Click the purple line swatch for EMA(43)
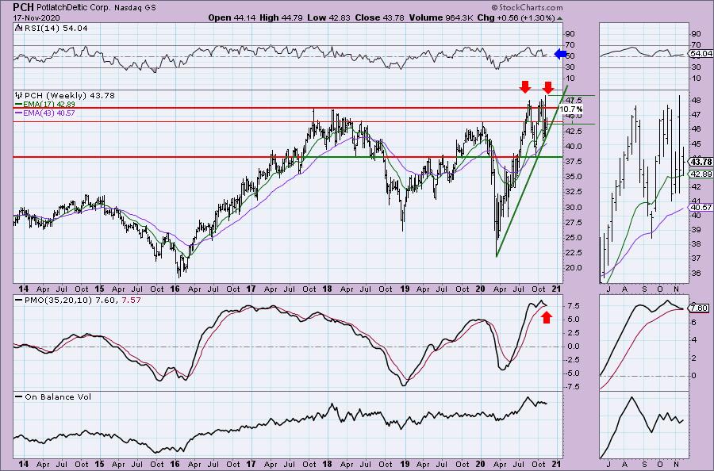 tap(19, 113)
